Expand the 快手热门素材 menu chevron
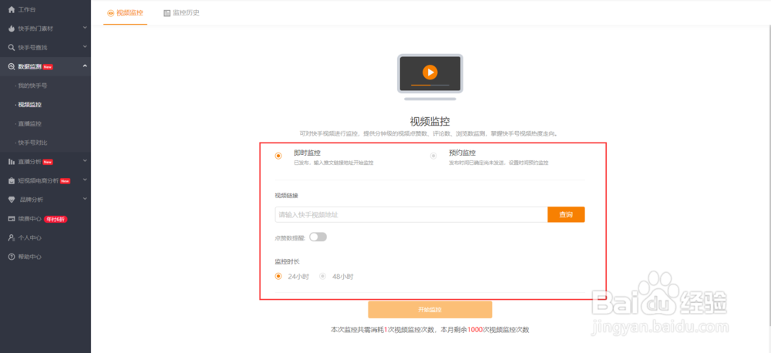This screenshot has width=771, height=353. (85, 28)
